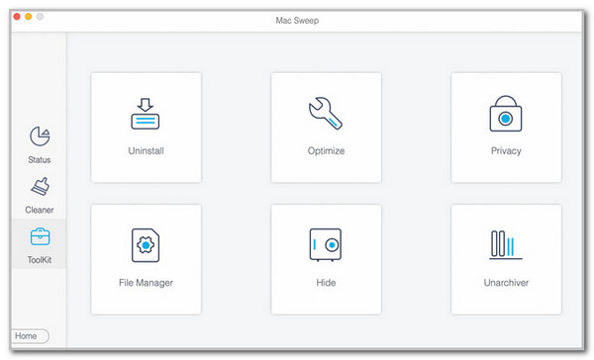Switch to the ToolKit sidebar label

click(x=40, y=260)
